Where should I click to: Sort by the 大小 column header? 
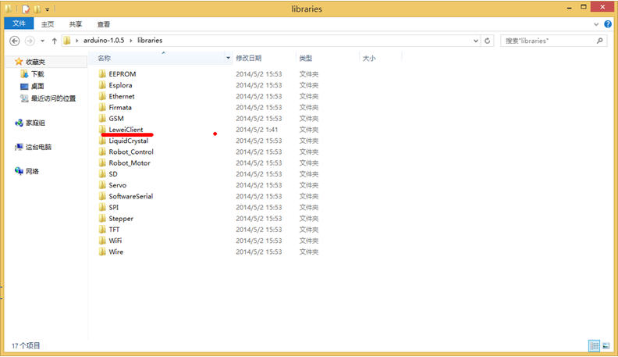[x=369, y=58]
